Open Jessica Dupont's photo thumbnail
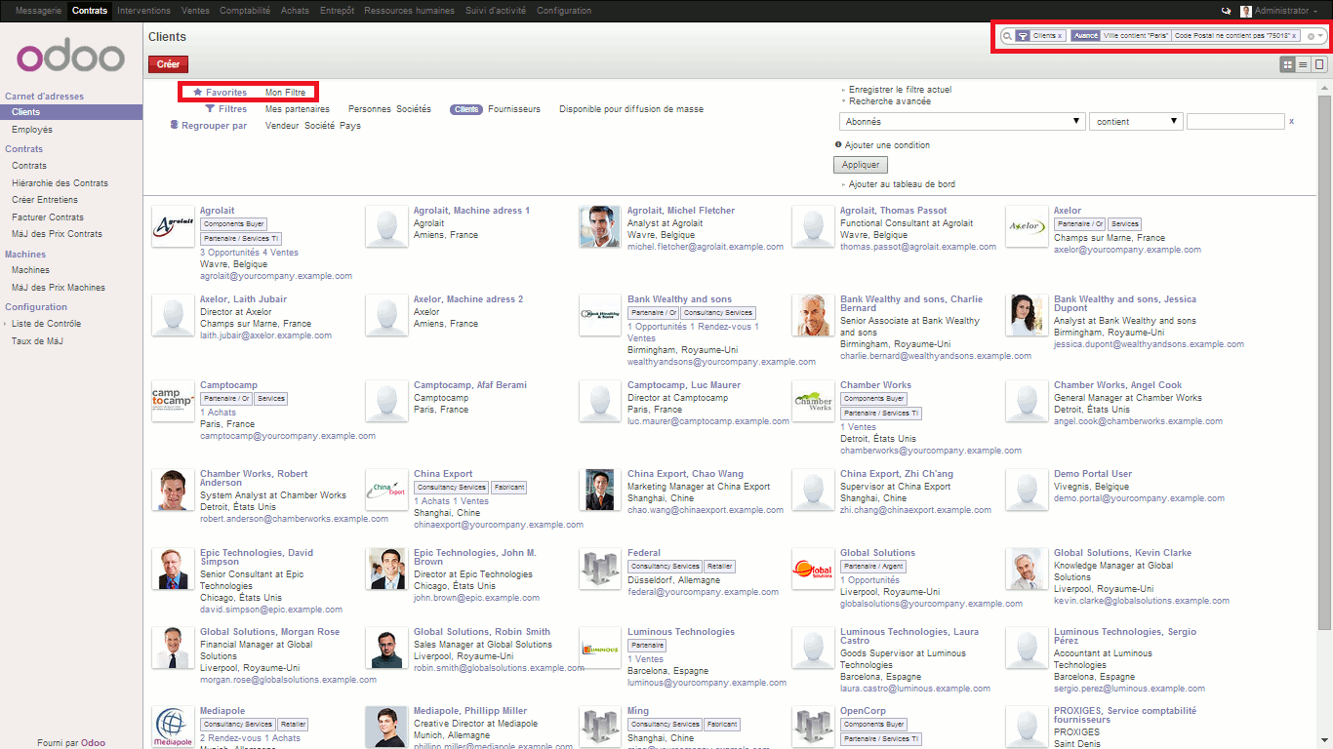Image resolution: width=1333 pixels, height=749 pixels. [1026, 315]
